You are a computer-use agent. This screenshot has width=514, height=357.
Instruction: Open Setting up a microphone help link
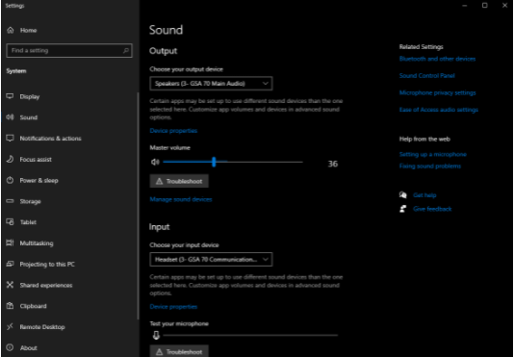(x=433, y=154)
